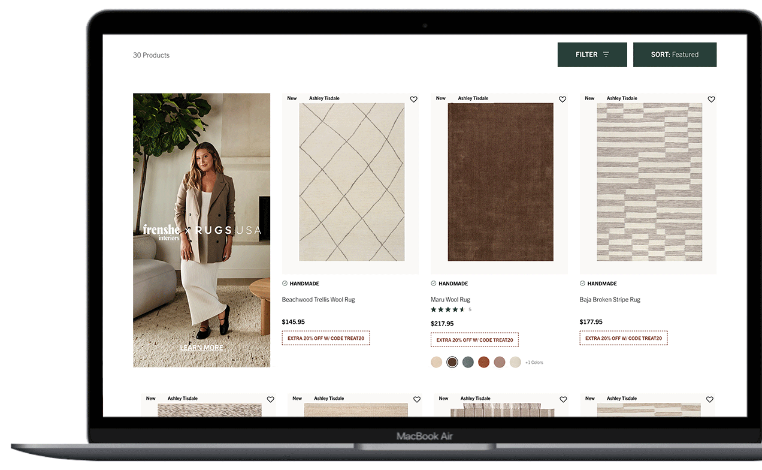Click the $145.95 price

(294, 322)
